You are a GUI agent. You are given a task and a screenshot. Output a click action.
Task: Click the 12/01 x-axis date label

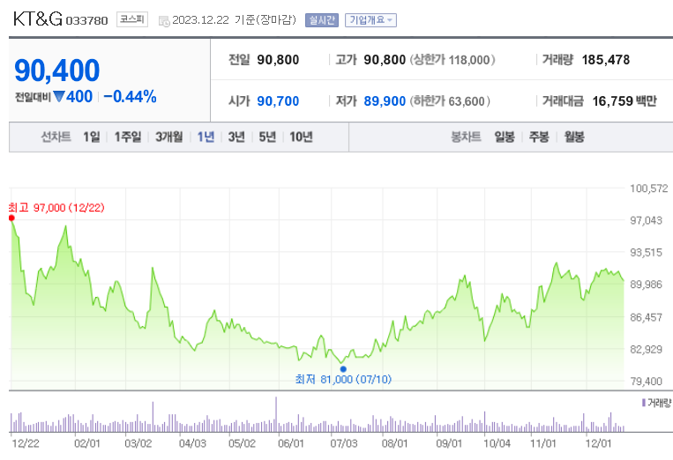tap(598, 443)
